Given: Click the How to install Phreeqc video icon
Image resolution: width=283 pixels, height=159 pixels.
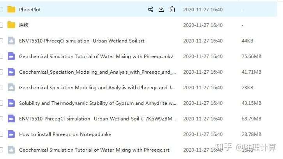Looking at the screenshot, I should coord(11,134).
